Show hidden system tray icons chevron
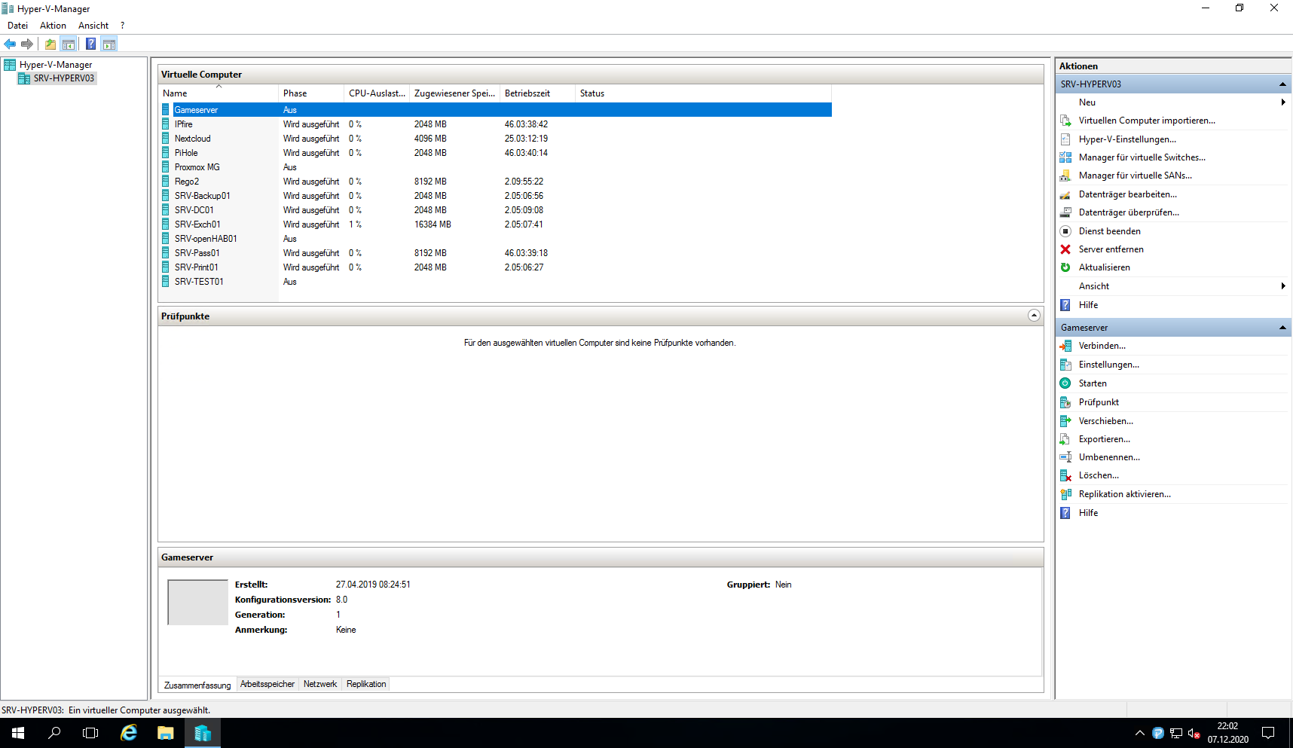The height and width of the screenshot is (748, 1293). (x=1140, y=733)
